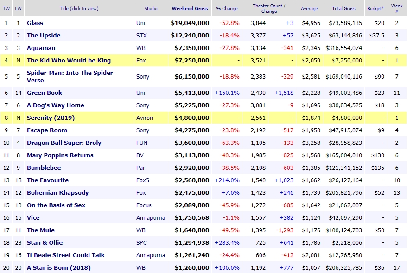
Task: Select the $135 budget for Bumblebee
Action: point(378,168)
